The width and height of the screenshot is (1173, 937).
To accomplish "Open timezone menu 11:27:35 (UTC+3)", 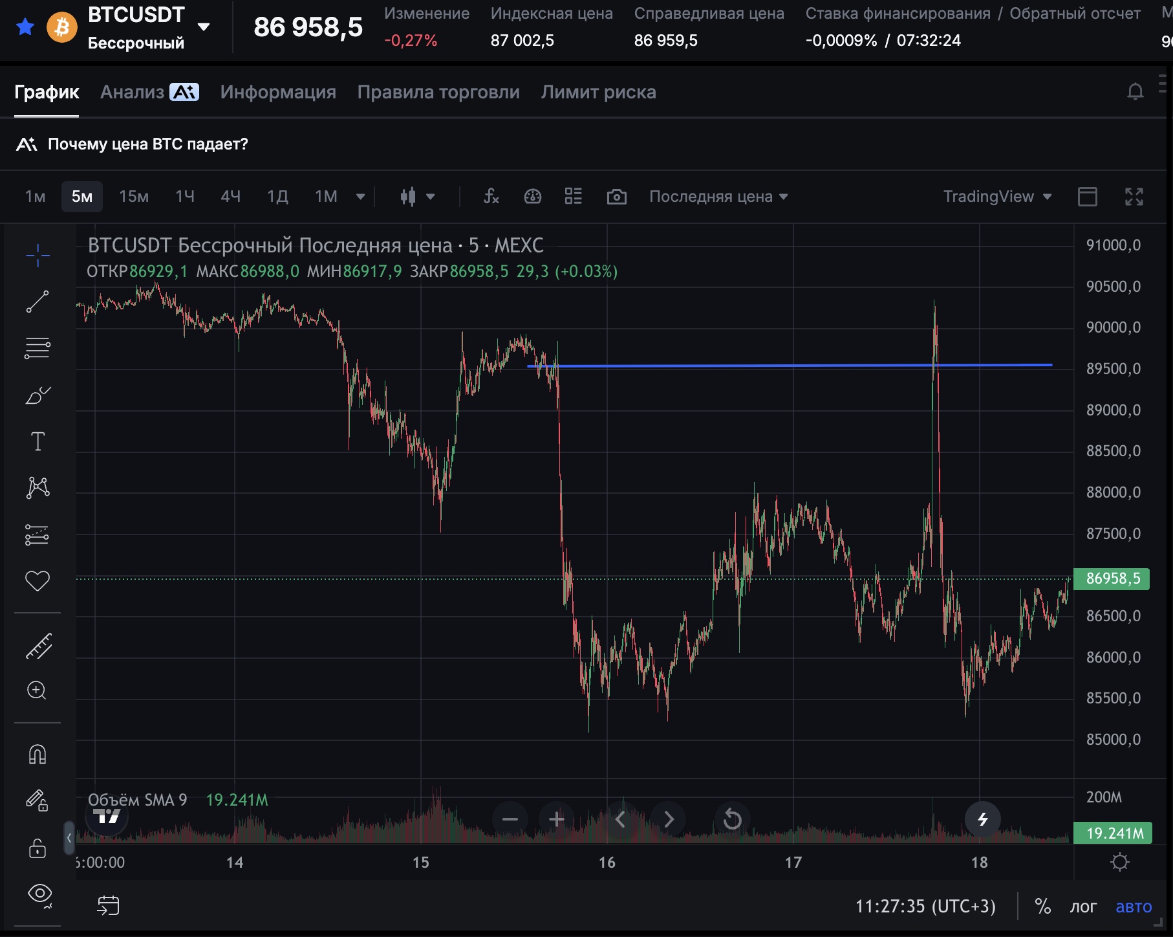I will pyautogui.click(x=925, y=906).
